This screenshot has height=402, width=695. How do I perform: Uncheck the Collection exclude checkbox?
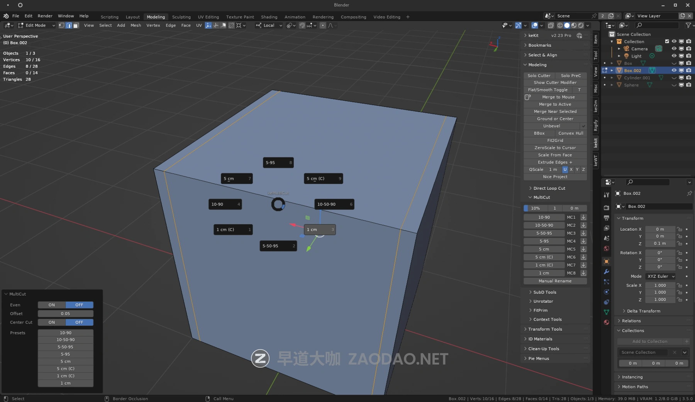pyautogui.click(x=667, y=41)
